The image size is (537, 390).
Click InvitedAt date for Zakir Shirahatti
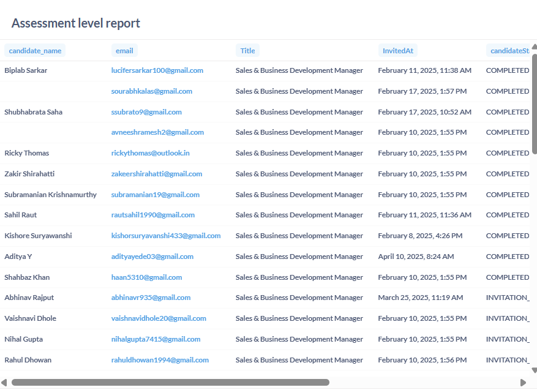point(422,174)
